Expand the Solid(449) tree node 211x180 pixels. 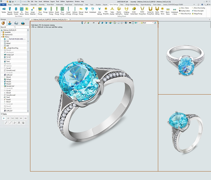click(x=1, y=32)
